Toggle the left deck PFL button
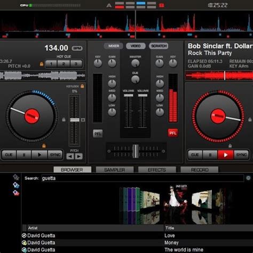This screenshot has height=253, width=253. pos(98,133)
